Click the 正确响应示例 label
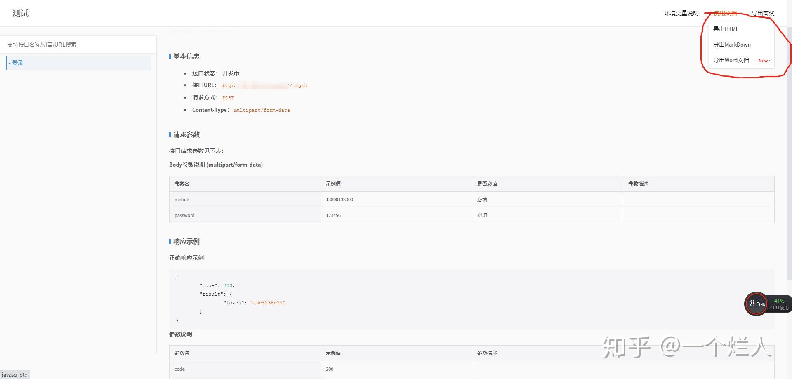This screenshot has width=792, height=379. (186, 258)
